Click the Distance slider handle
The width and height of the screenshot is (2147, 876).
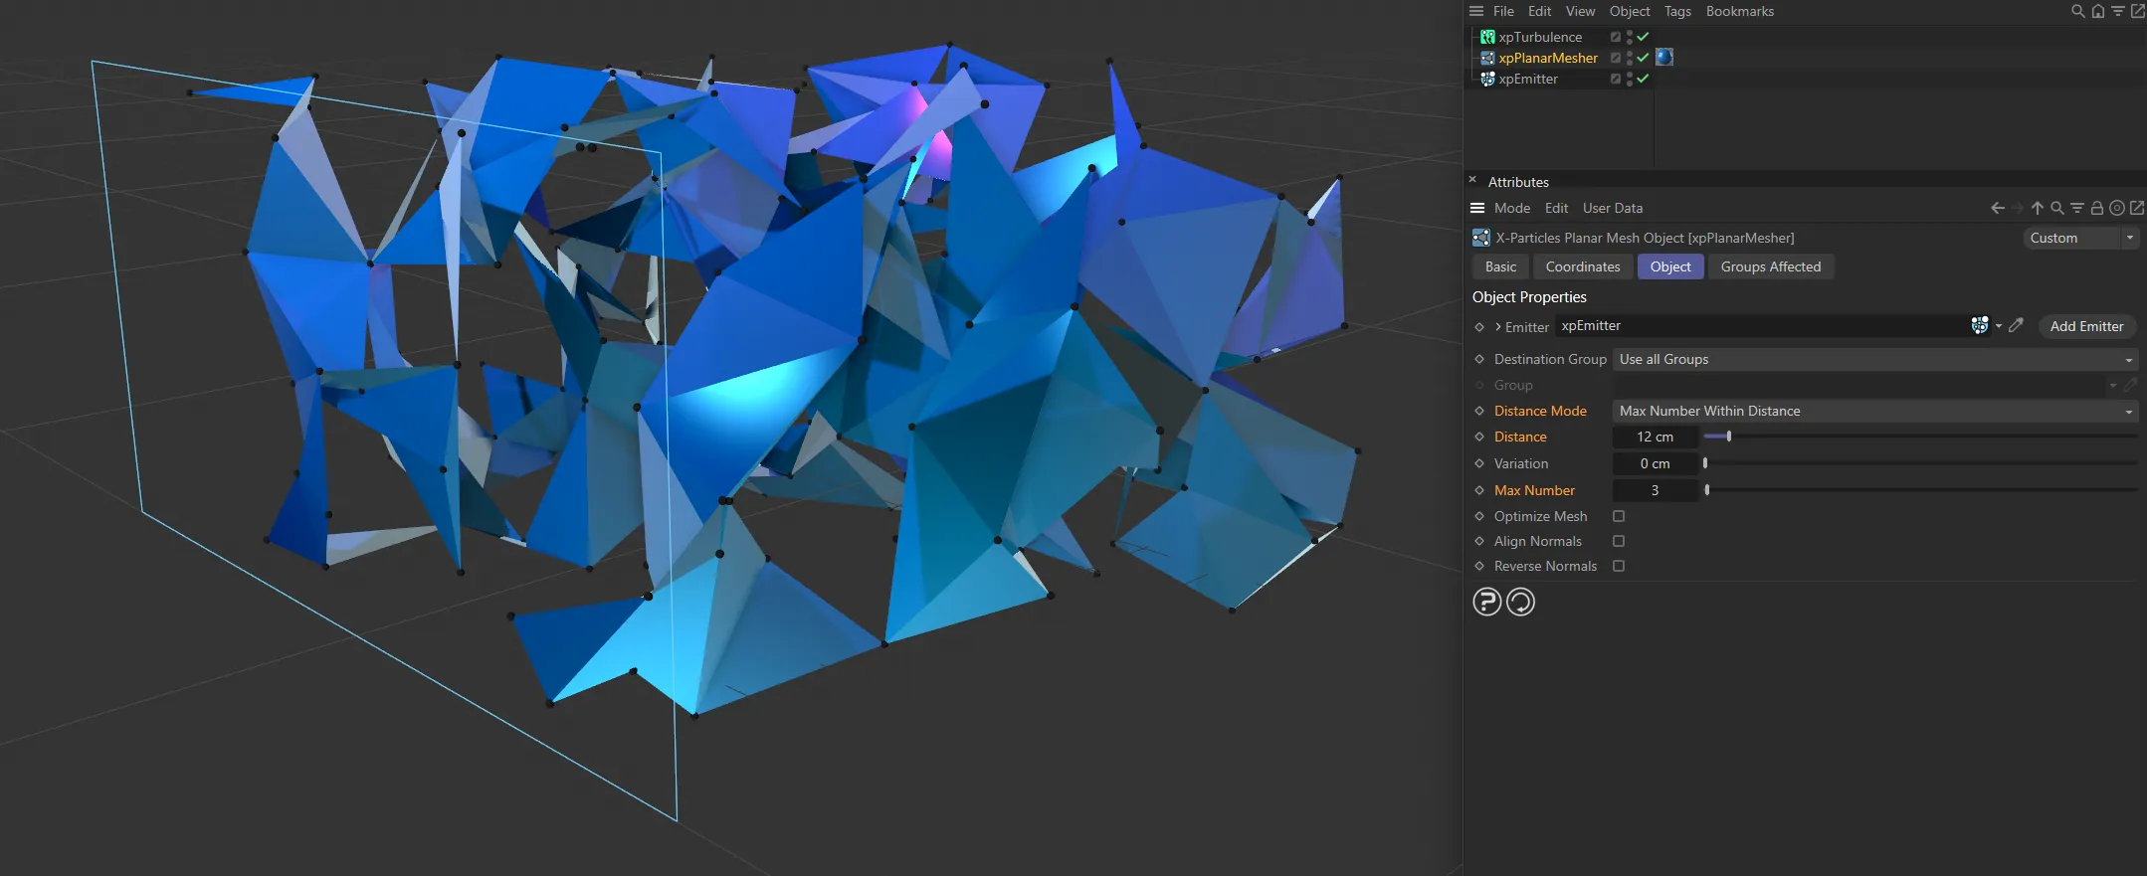pyautogui.click(x=1729, y=437)
